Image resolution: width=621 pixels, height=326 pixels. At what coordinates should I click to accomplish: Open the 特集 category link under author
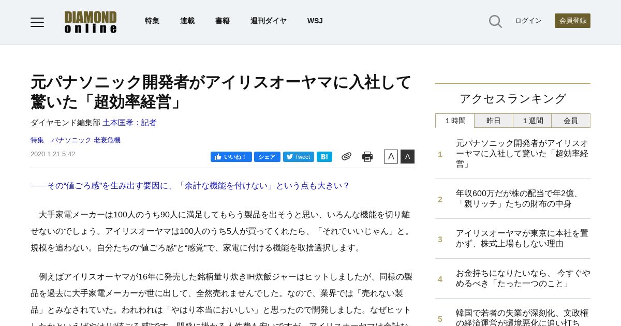click(x=37, y=140)
